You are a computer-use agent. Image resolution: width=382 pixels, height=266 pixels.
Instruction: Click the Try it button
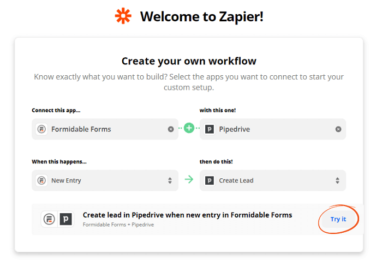tap(338, 219)
